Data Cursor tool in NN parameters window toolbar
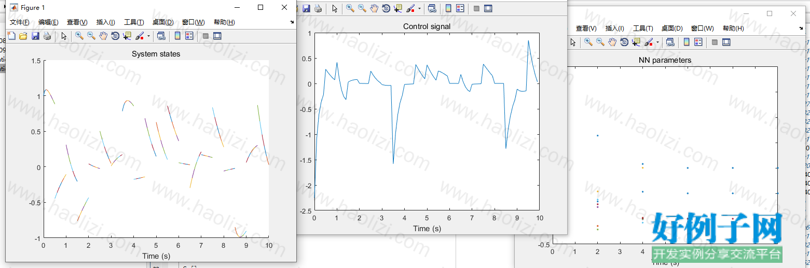 point(636,42)
